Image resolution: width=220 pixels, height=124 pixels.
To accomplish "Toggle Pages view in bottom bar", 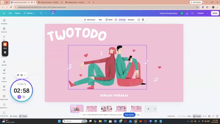I will click(x=197, y=116).
